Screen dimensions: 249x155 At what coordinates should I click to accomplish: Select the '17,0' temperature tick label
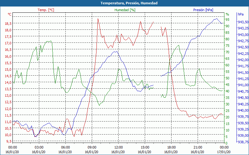(x=8, y=43)
